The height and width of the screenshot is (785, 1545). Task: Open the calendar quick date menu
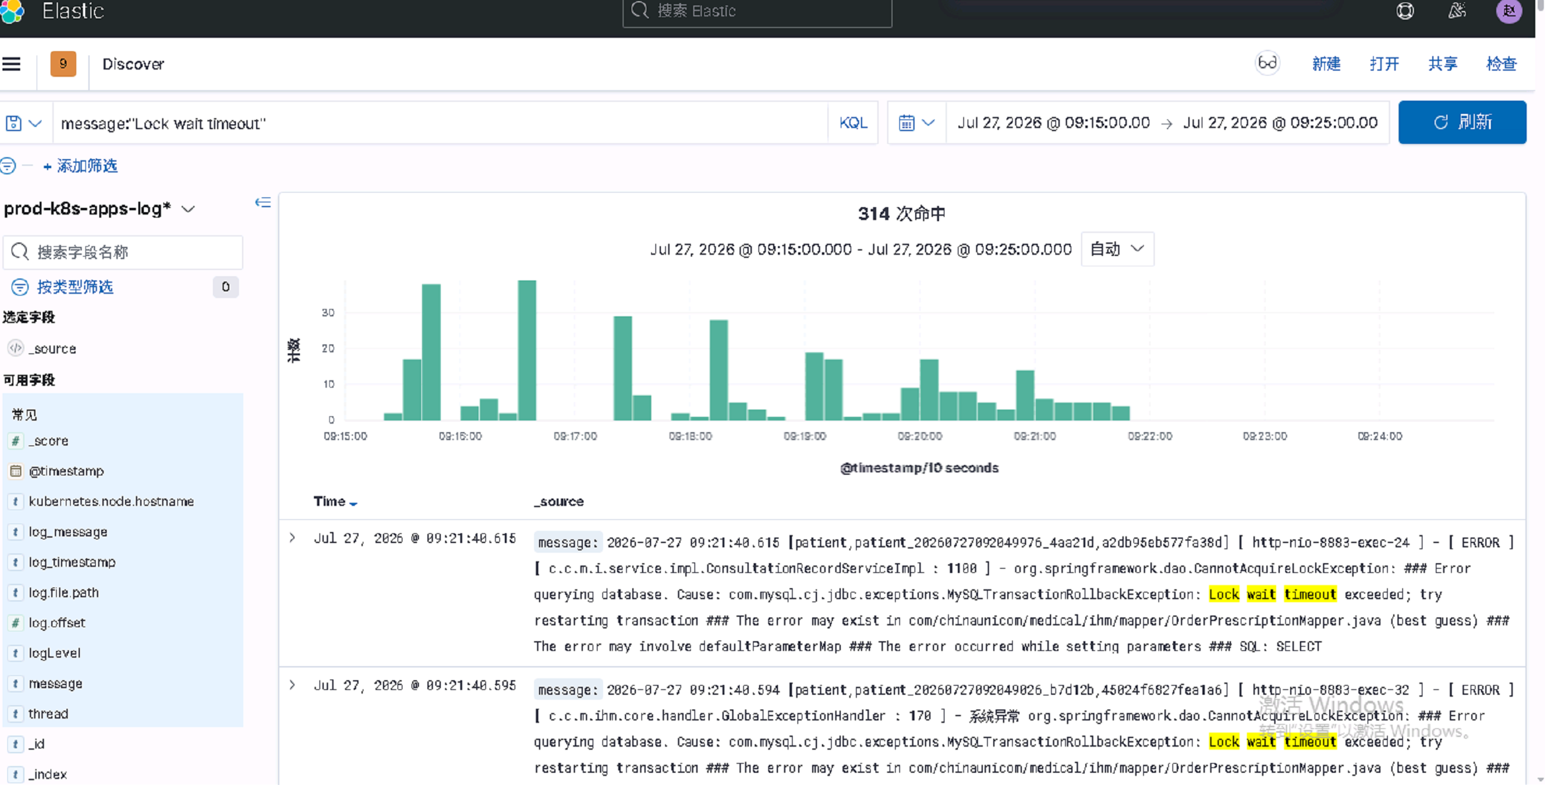(x=916, y=123)
